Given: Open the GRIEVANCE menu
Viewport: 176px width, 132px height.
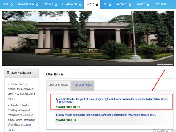Looking at the screenshot, I should [x=121, y=4].
